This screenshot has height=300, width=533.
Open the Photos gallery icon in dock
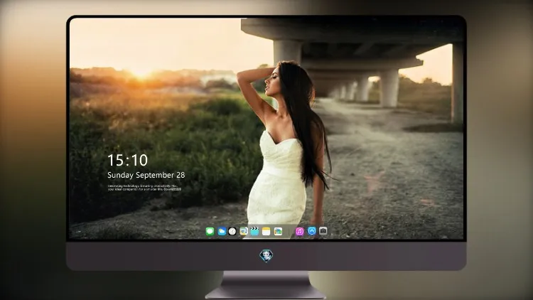278,232
